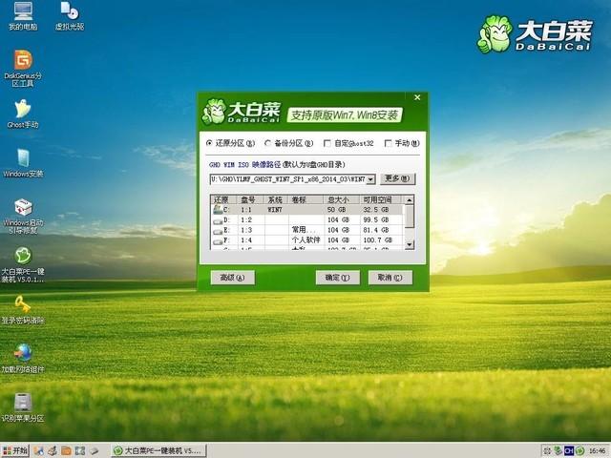Screen dimensions: 611x458
Task: Confirm with the 确定 (Y) button
Action: coord(337,278)
